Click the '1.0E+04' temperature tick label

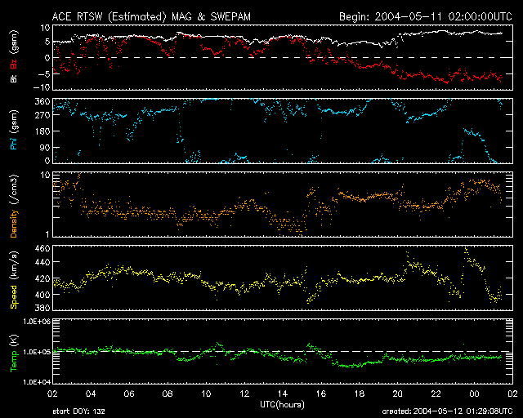pyautogui.click(x=37, y=382)
